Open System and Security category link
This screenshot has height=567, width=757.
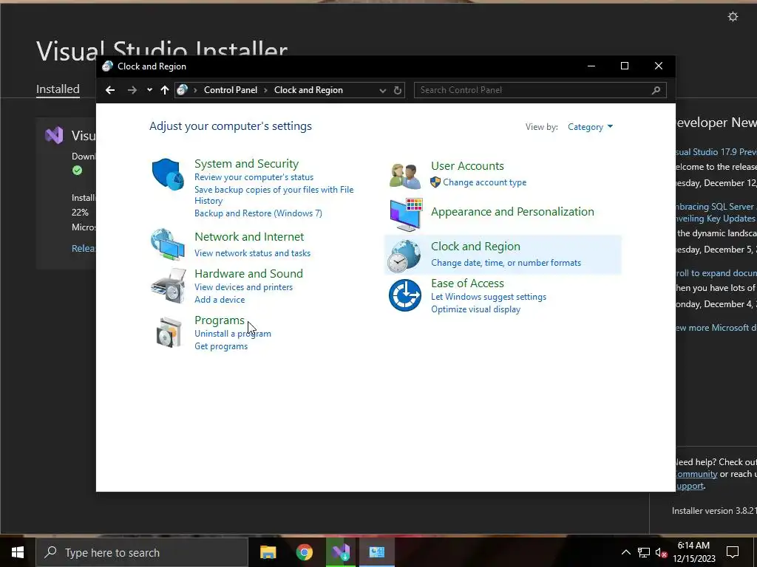coord(246,164)
